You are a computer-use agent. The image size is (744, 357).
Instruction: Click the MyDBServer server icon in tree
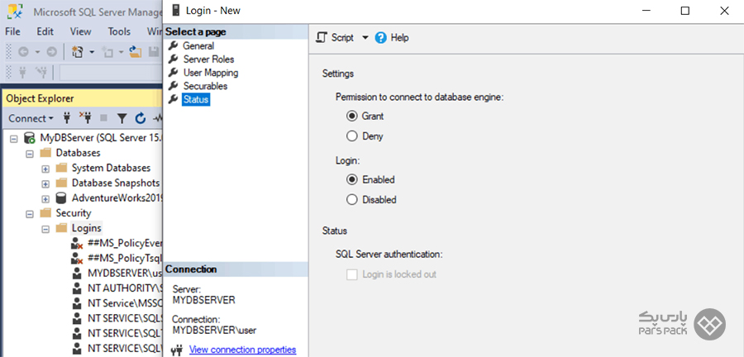pos(30,139)
